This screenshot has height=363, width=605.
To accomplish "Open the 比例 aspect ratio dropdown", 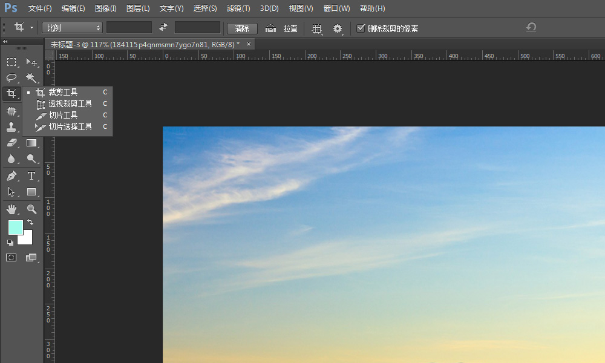I will 73,28.
